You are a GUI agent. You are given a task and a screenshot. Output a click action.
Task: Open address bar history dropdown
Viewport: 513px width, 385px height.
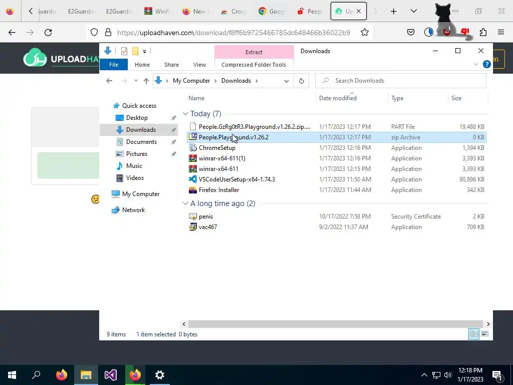[x=286, y=81]
